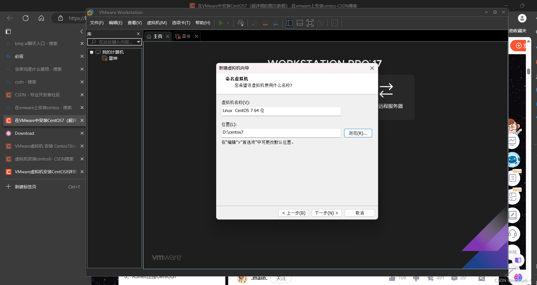The height and width of the screenshot is (285, 537).
Task: Open the snapshot manager wrench icon
Action: coord(275,23)
